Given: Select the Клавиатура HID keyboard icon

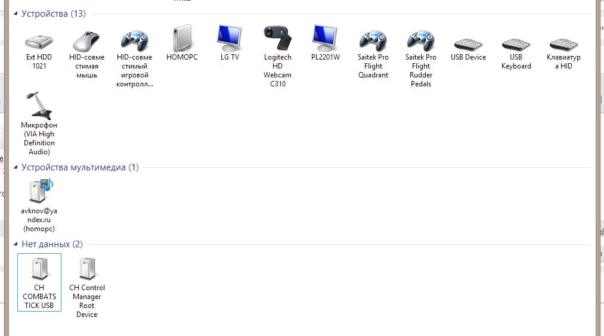Looking at the screenshot, I should (563, 44).
